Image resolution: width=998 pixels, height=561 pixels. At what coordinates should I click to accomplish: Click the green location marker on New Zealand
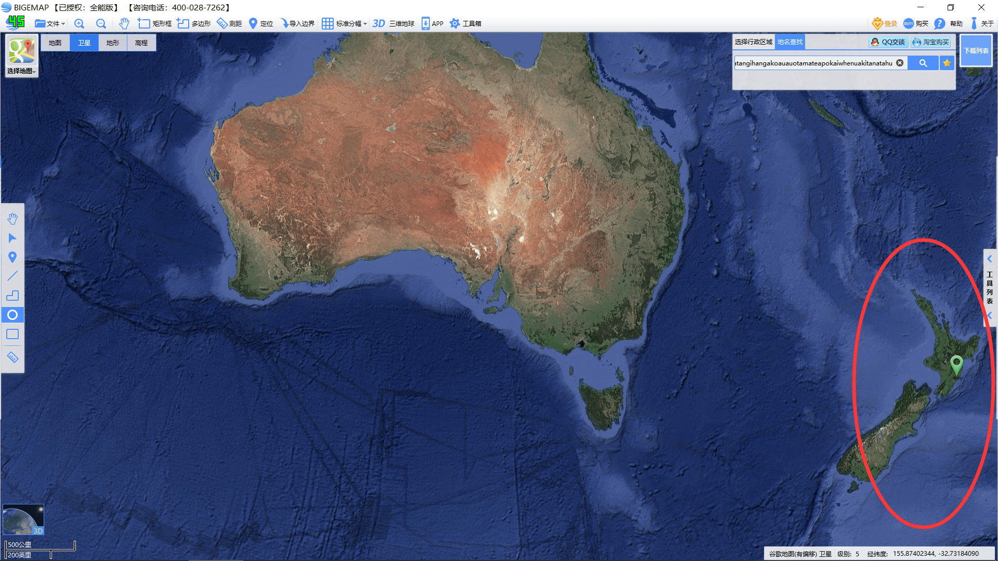point(956,365)
